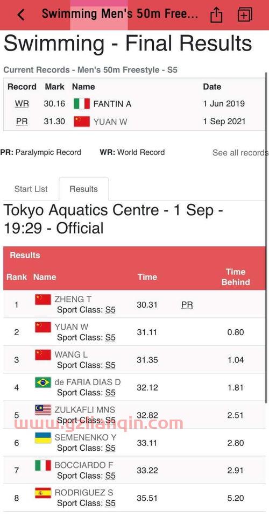The height and width of the screenshot is (518, 269).
Task: Tap Italy flag next to FANTIN A
Action: [82, 104]
